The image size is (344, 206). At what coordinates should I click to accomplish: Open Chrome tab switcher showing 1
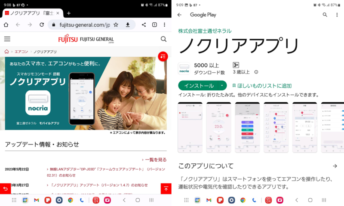click(154, 25)
